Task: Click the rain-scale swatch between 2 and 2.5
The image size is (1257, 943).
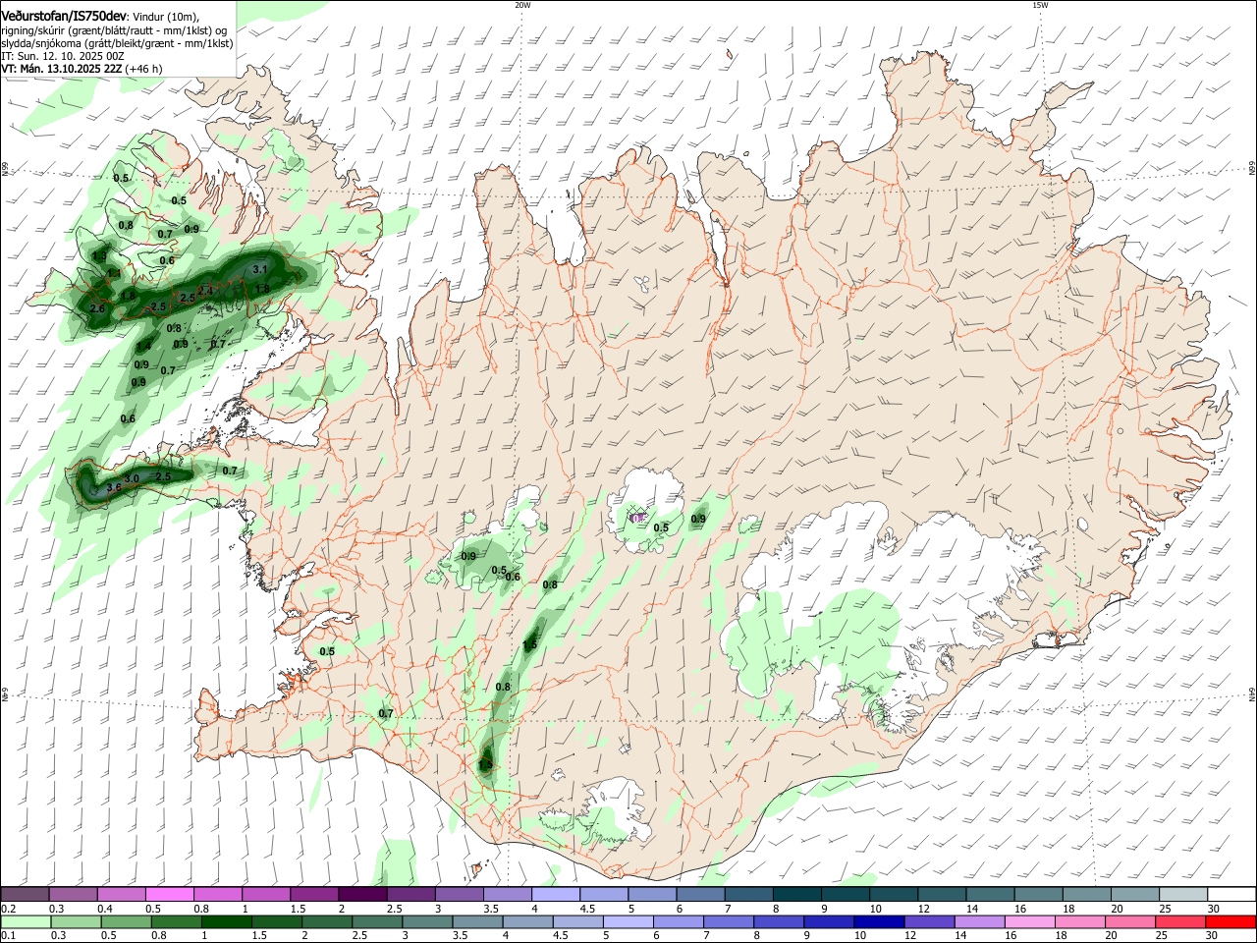Action: pyautogui.click(x=325, y=922)
